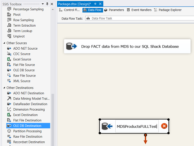The height and width of the screenshot is (146, 194).
Task: Select the Drop FACT data source component
Action: 127,46
